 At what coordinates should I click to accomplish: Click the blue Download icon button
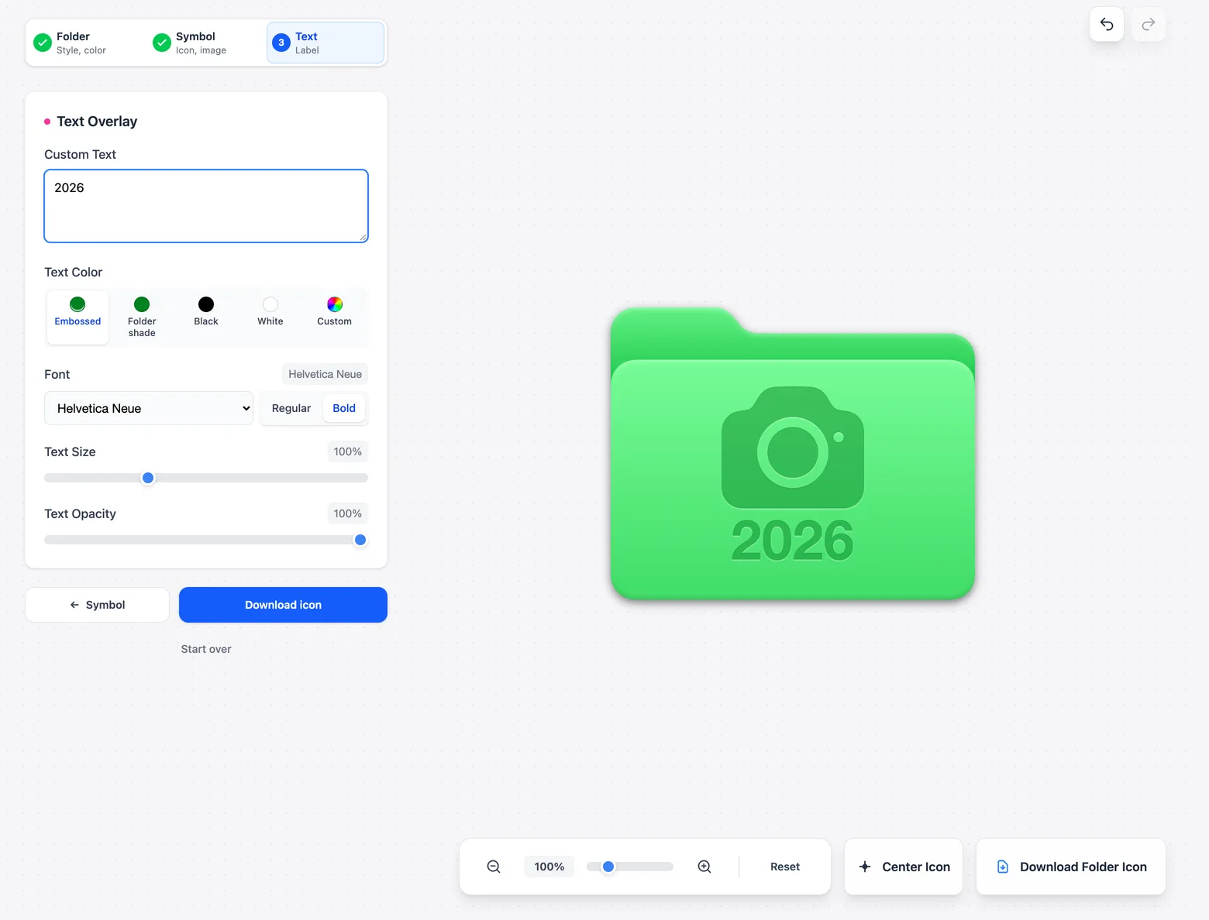(283, 605)
